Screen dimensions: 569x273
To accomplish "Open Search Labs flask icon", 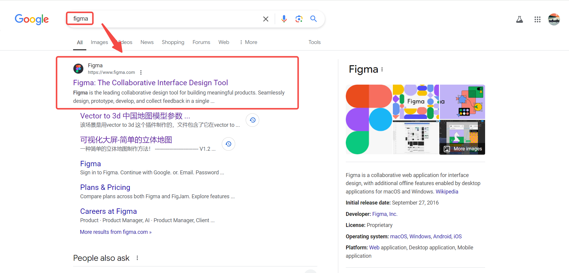I will coord(520,19).
